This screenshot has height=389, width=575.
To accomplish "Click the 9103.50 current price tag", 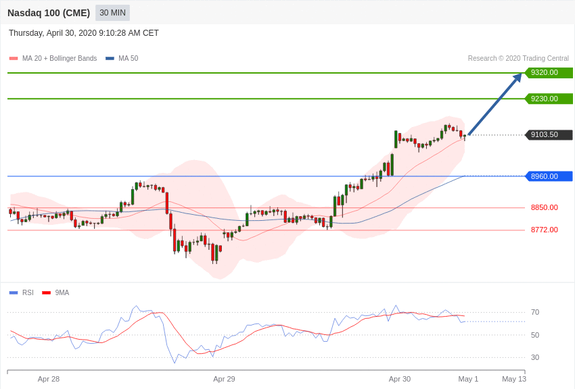I will coord(549,134).
